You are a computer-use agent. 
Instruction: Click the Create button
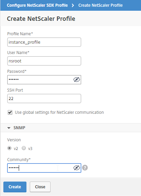pyautogui.click(x=15, y=187)
